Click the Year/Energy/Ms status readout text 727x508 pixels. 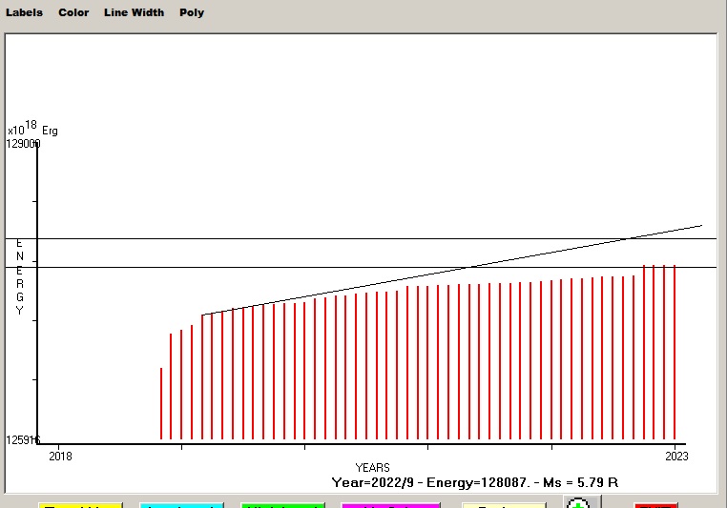pos(474,483)
